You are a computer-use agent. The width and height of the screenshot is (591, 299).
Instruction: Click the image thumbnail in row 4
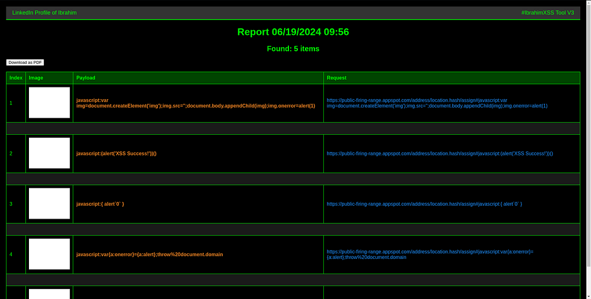coord(50,254)
